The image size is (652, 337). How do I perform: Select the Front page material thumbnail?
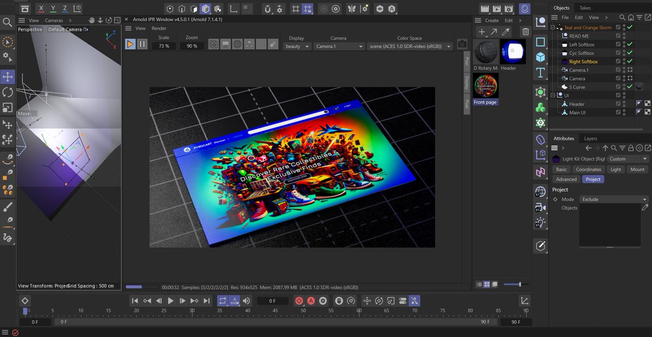coord(486,86)
